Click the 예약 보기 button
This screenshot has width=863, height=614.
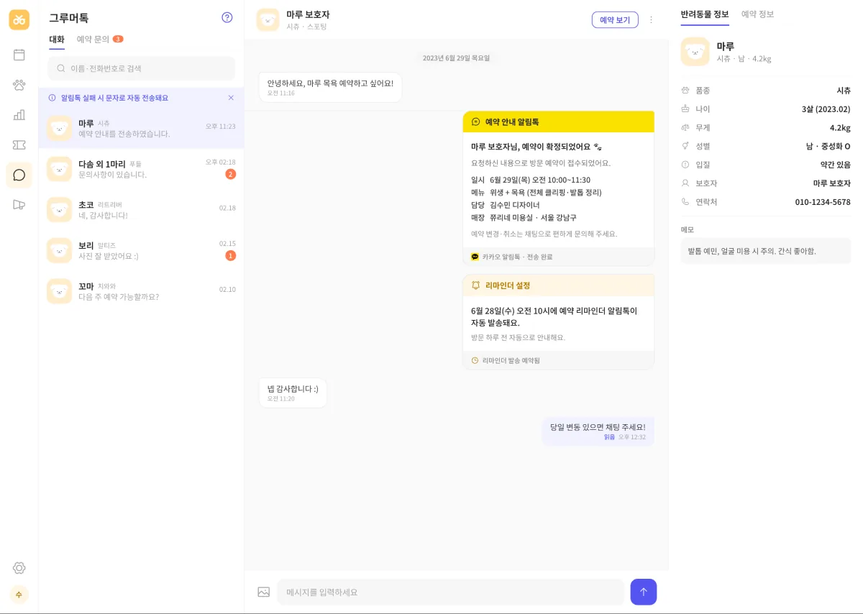615,20
